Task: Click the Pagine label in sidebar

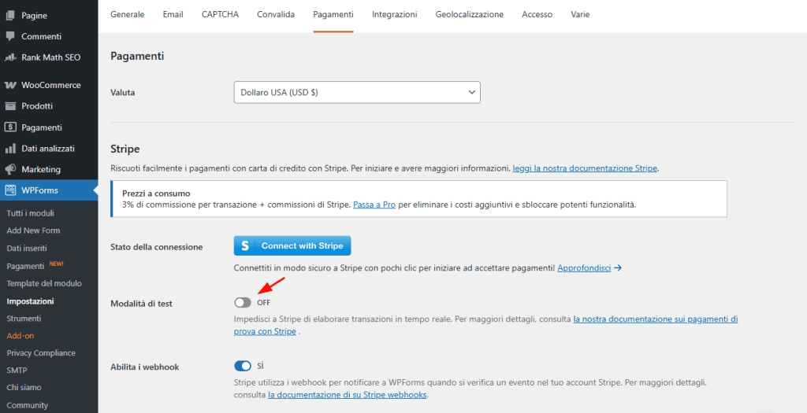Action: [34, 16]
